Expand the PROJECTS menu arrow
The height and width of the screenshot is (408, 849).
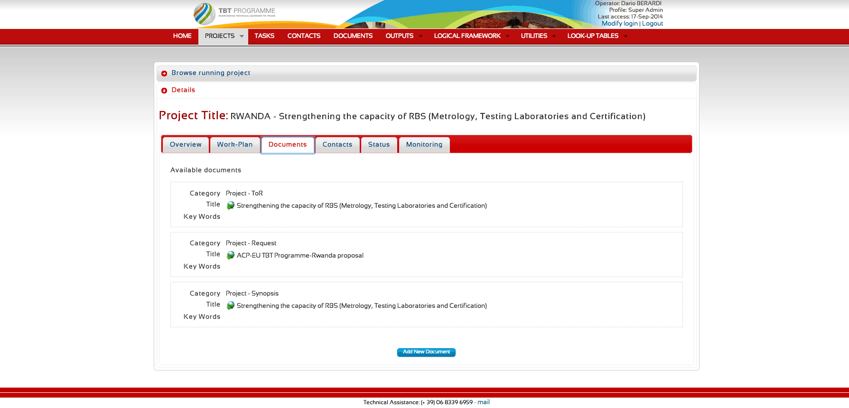[x=242, y=37]
